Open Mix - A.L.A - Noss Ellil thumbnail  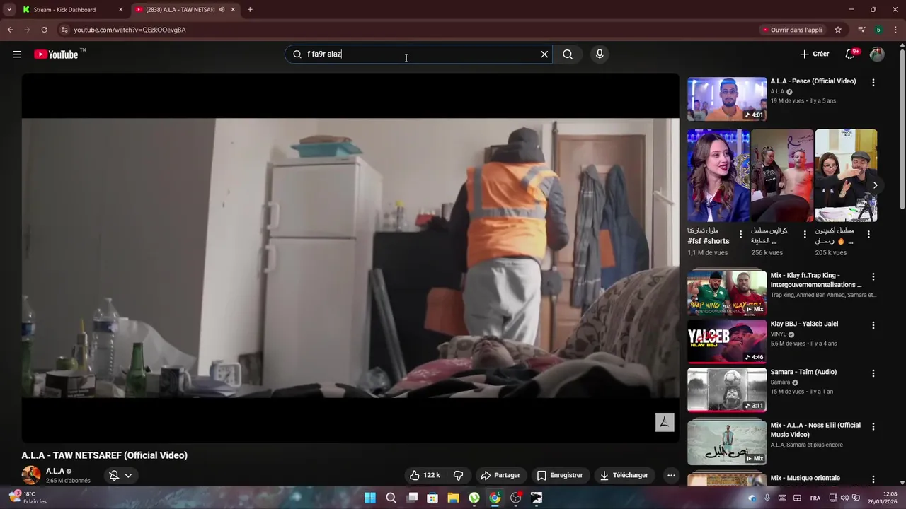[727, 443]
